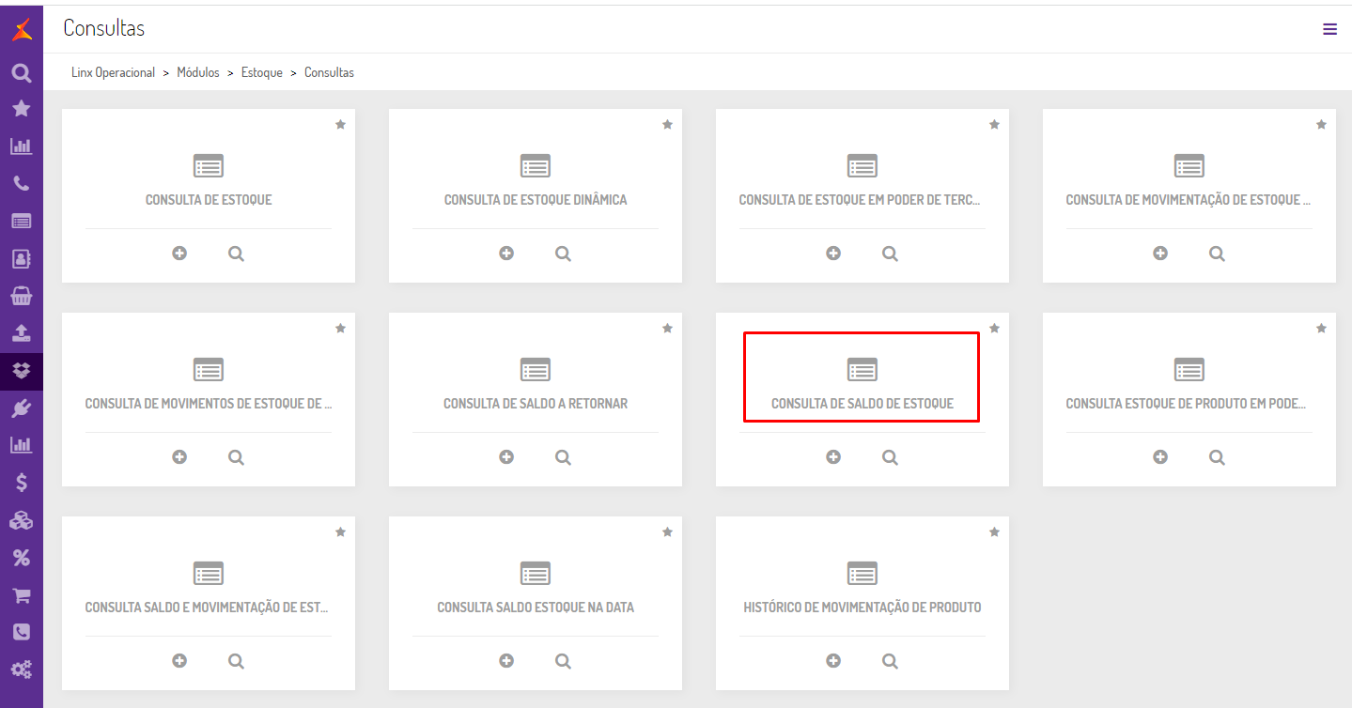Screen dimensions: 1352x708
Task: Click plus icon under Consulta Estoque de Produto em Pode
Action: point(1160,457)
